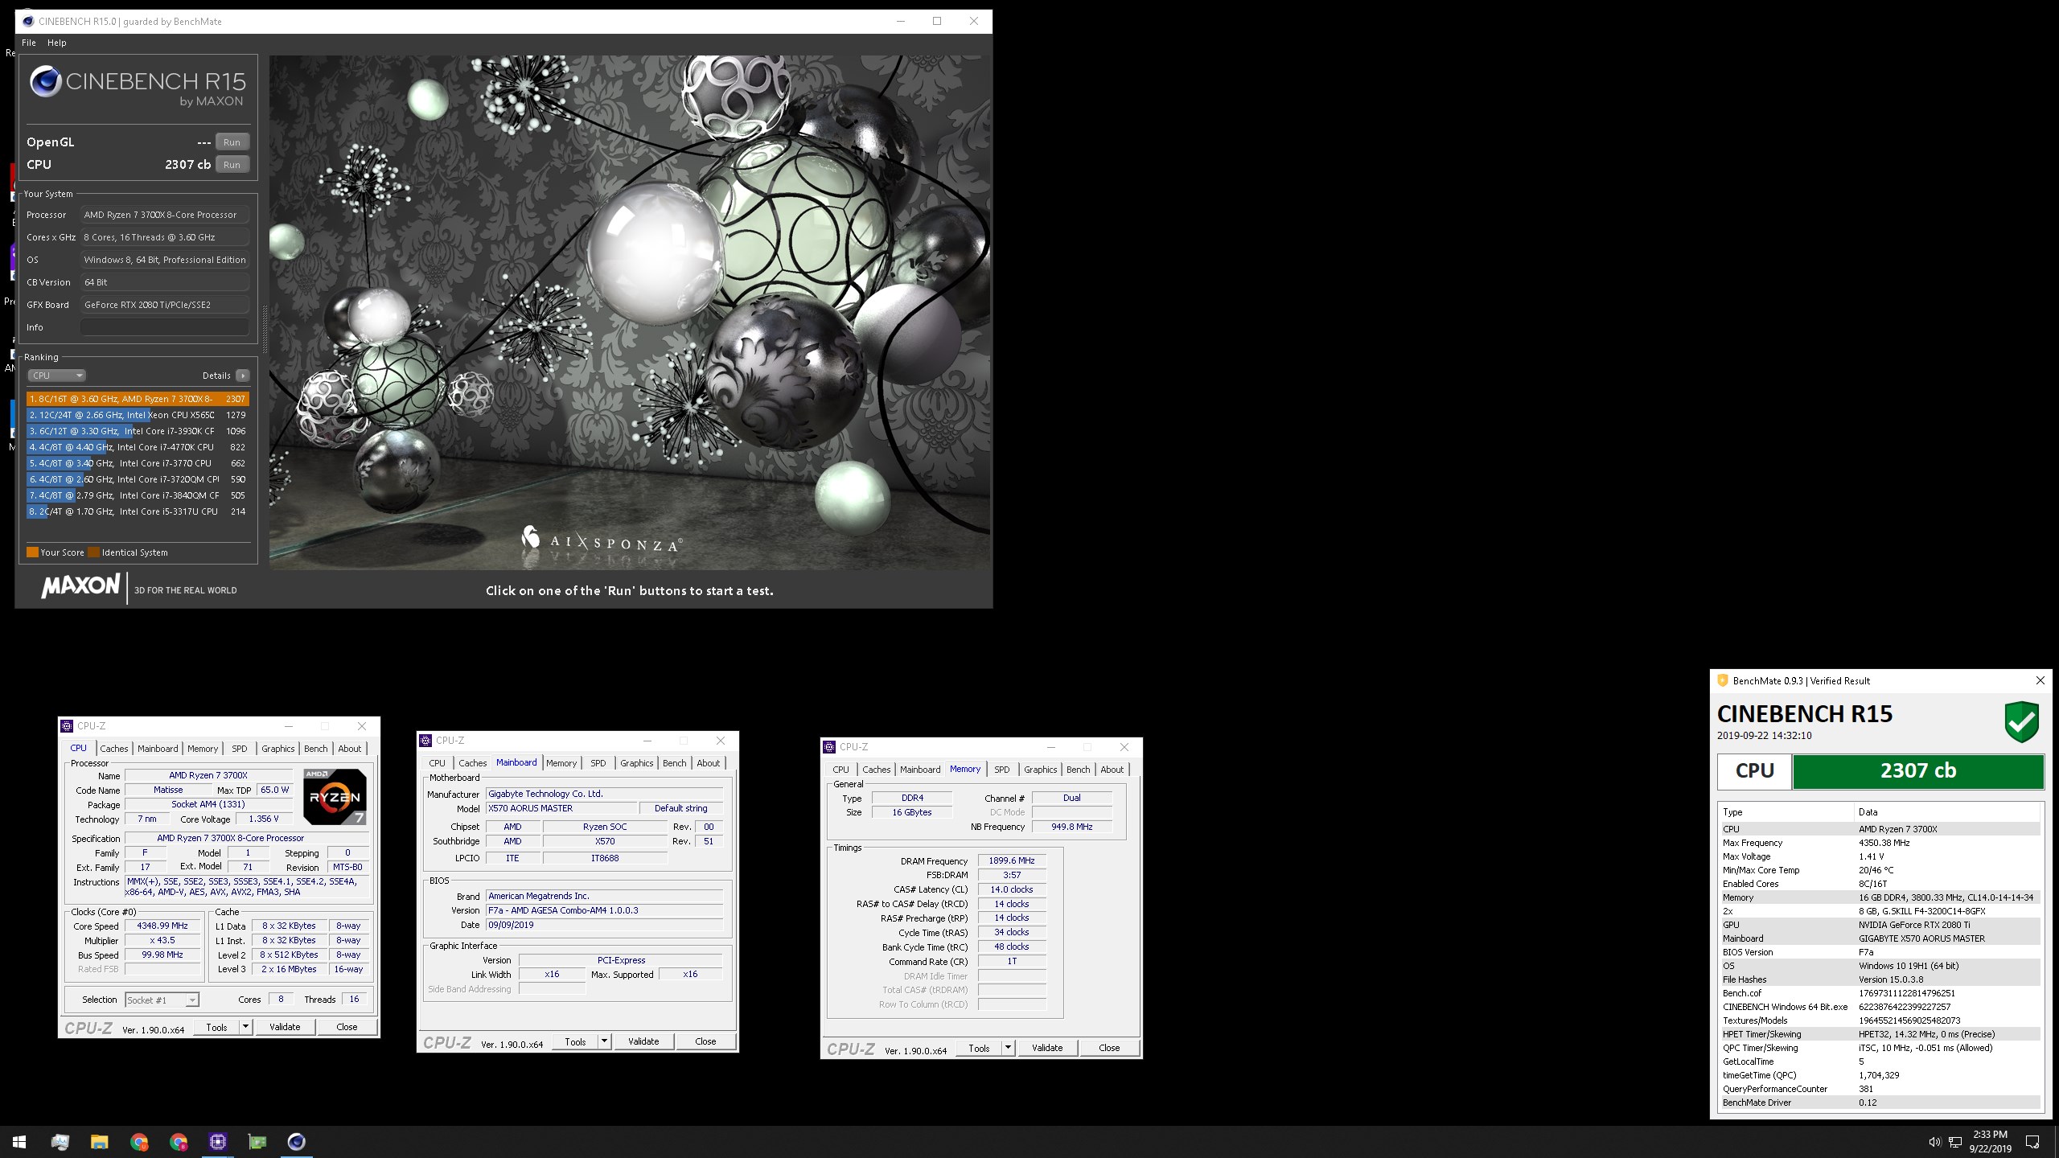Run the OpenGL test in Cinebench
2059x1158 pixels.
coord(232,142)
